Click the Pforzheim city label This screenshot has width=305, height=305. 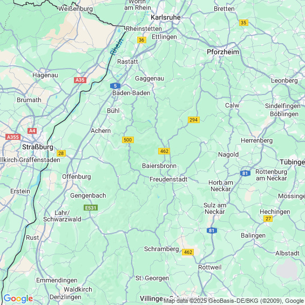(223, 52)
